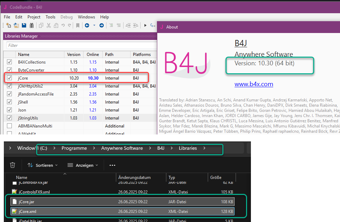Uncheck the Json library checkbox
Viewport: 340px width, 222px height.
click(x=9, y=110)
